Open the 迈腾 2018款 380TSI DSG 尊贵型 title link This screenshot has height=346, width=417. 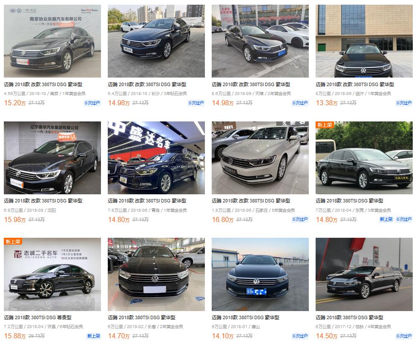click(38, 317)
